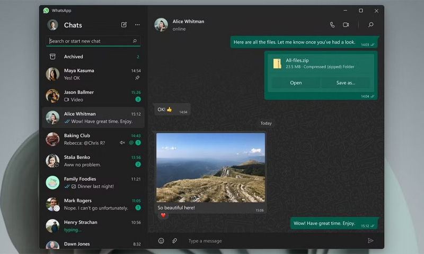The height and width of the screenshot is (254, 424).
Task: View your own profile picture
Action: tap(52, 25)
